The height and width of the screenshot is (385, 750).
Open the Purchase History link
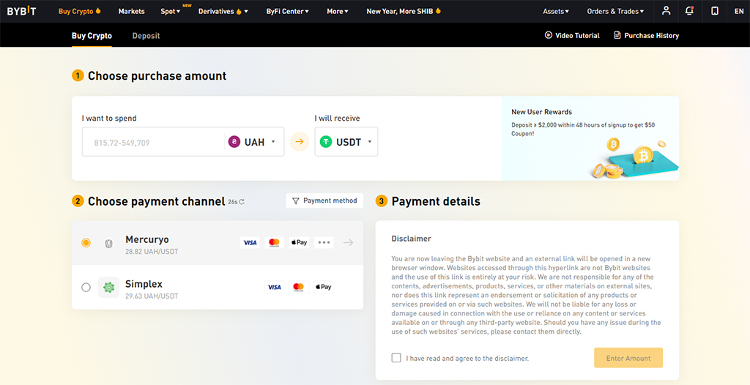click(646, 35)
